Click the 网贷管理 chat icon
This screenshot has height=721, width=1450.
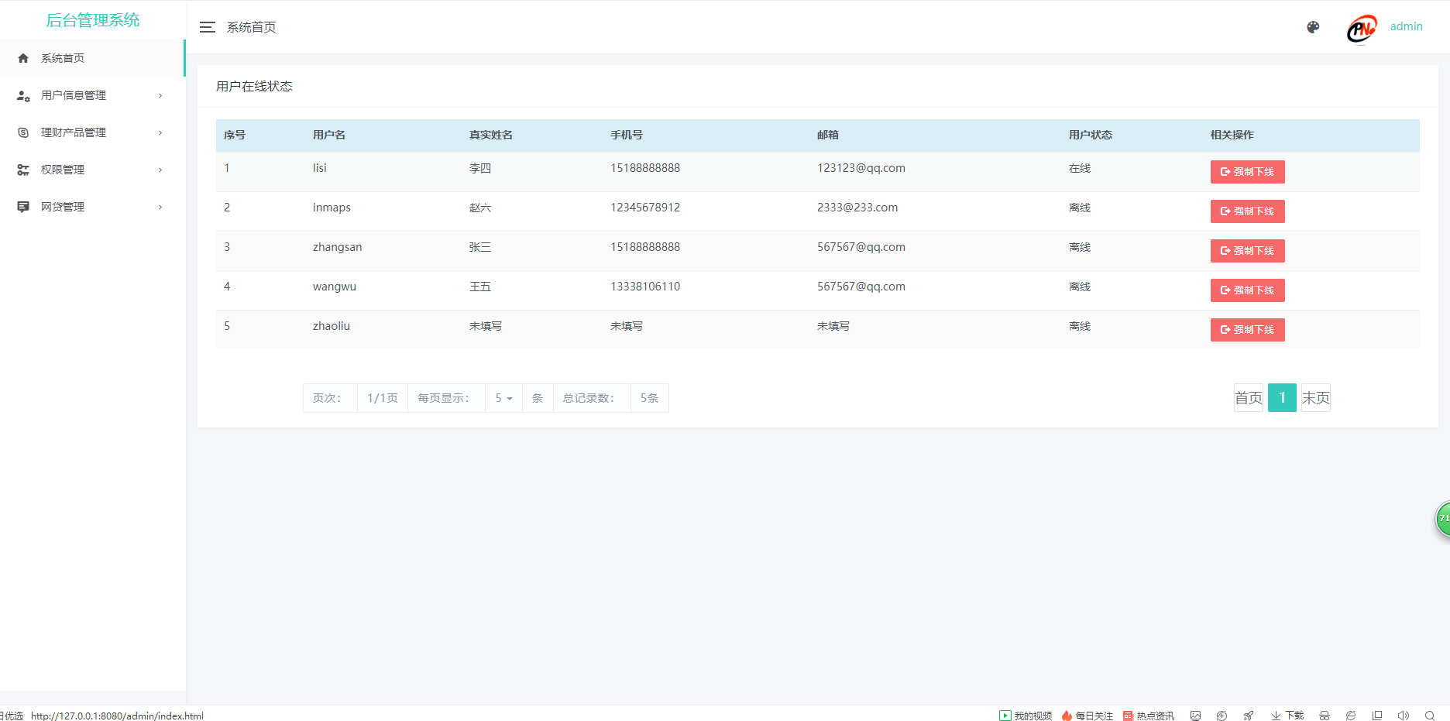(x=23, y=207)
